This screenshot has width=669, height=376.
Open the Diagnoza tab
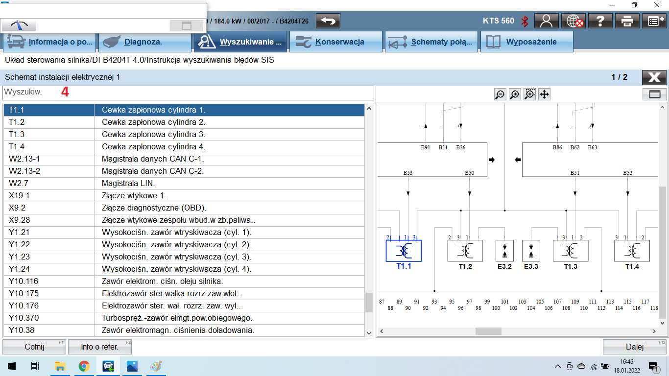[x=144, y=42]
